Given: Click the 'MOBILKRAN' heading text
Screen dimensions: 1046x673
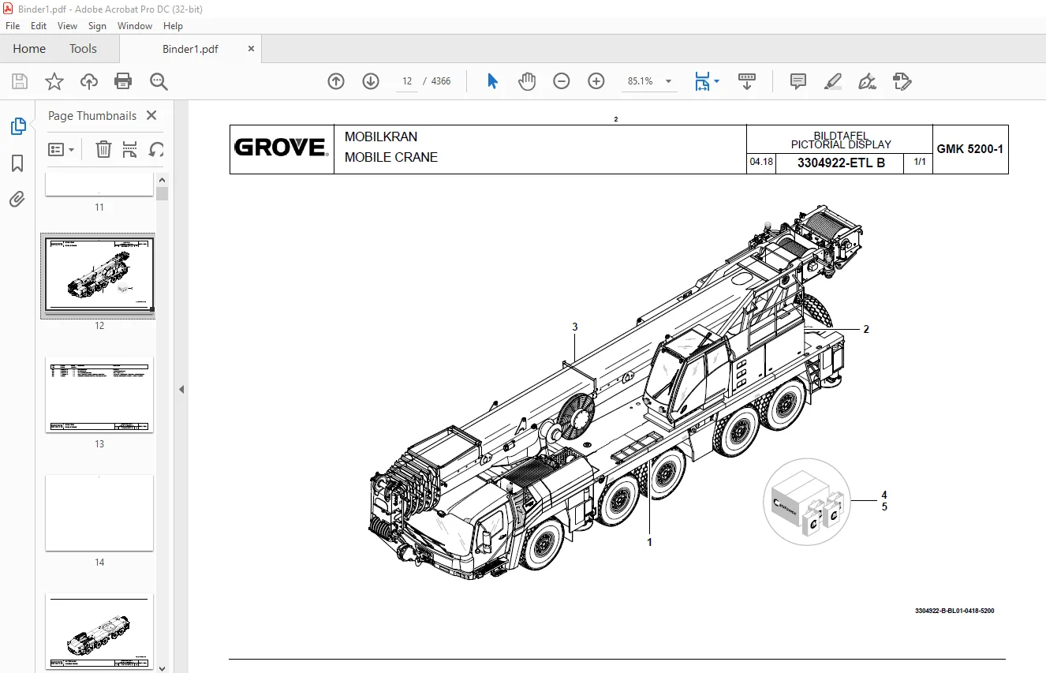Looking at the screenshot, I should 381,136.
